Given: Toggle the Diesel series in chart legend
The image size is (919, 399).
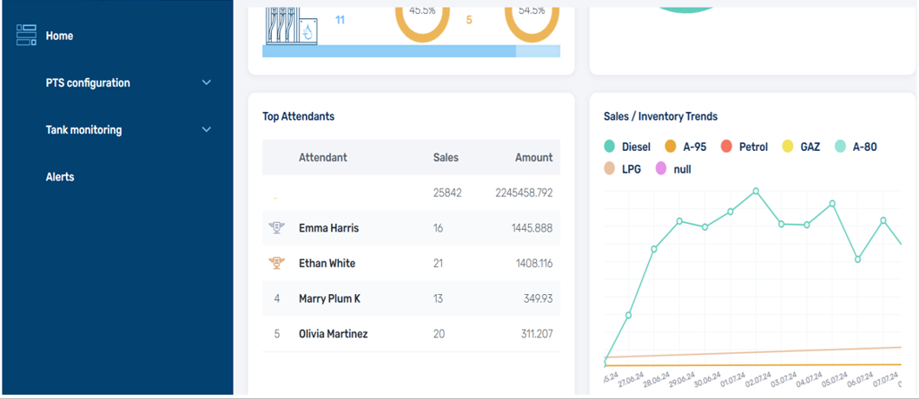Looking at the screenshot, I should (627, 147).
